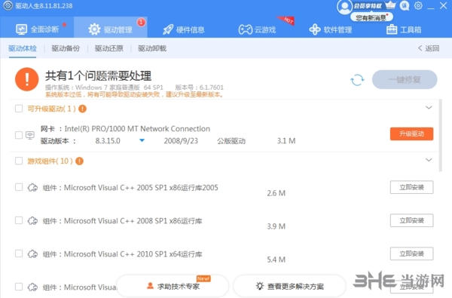452x298 pixels.
Task: Click the network card device icon
Action: tap(30, 135)
